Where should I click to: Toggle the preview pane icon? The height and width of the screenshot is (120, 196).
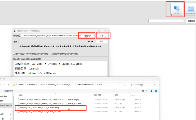151,91
